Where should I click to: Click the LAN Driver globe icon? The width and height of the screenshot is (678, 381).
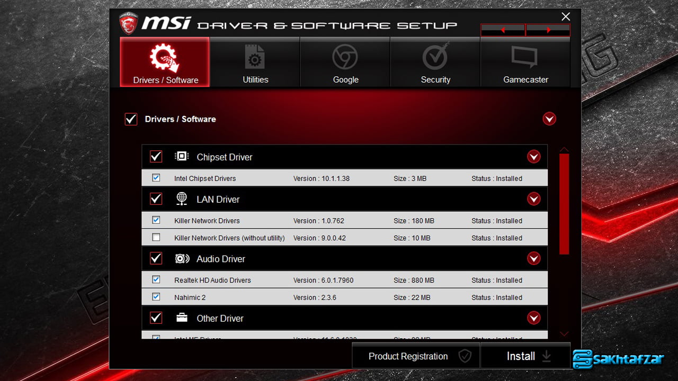pos(182,199)
